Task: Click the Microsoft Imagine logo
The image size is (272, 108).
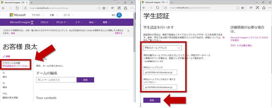Action: (x=22, y=22)
